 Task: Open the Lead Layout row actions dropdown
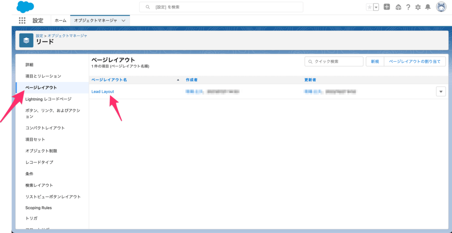(441, 91)
